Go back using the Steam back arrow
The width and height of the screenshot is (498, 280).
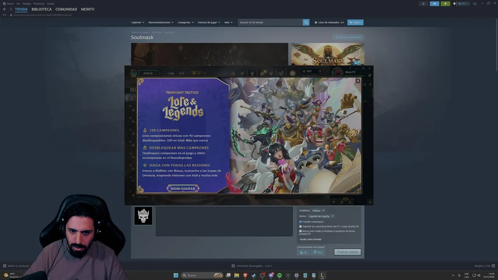click(4, 9)
